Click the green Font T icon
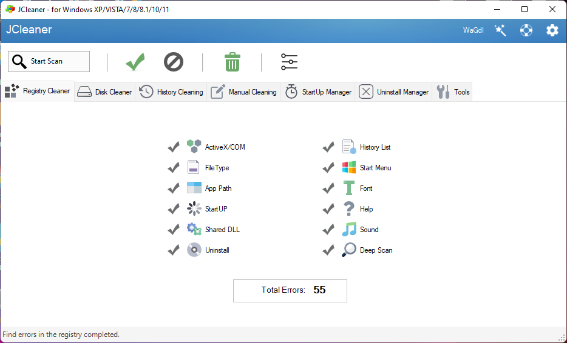This screenshot has width=567, height=343. 349,188
